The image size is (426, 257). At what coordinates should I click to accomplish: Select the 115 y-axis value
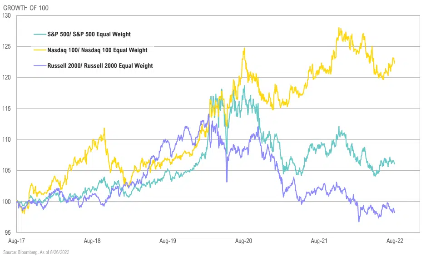coord(6,109)
